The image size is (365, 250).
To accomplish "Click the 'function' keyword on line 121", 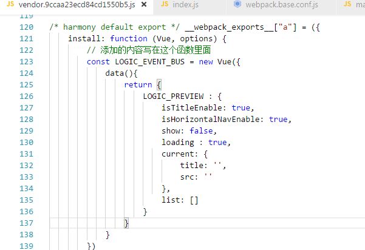I will pyautogui.click(x=129, y=39).
